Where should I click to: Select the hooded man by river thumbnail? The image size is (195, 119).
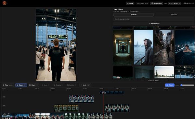tap(144, 47)
